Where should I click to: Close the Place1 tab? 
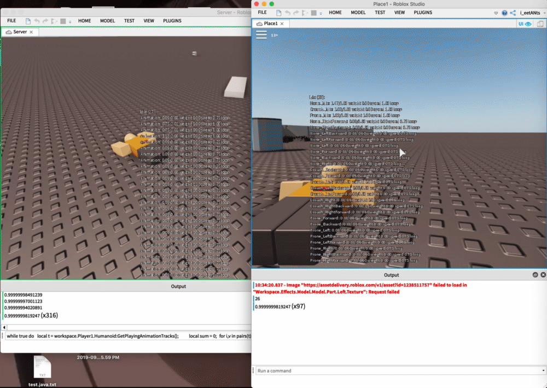(282, 23)
